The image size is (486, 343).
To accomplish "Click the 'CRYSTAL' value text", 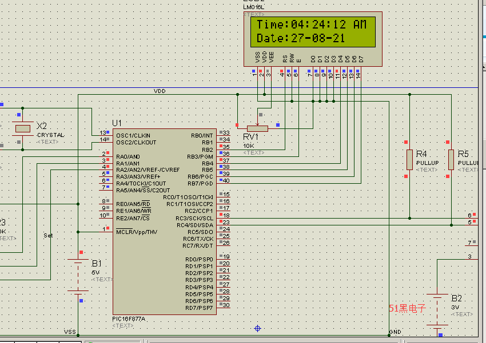I will (x=50, y=135).
